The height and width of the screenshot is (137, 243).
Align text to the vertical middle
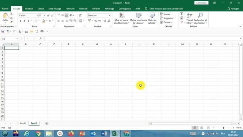[x=63, y=15]
